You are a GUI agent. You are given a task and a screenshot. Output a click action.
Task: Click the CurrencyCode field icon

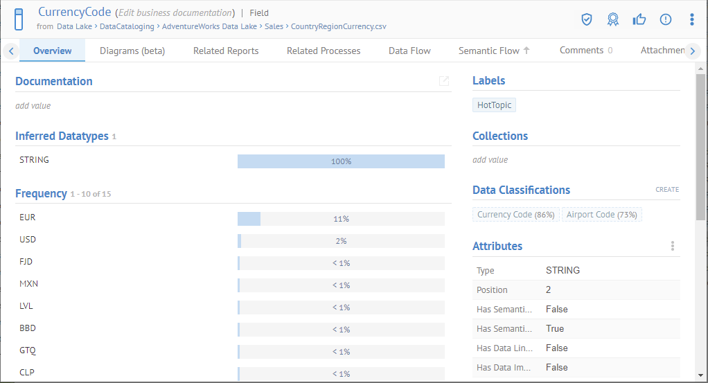[19, 19]
